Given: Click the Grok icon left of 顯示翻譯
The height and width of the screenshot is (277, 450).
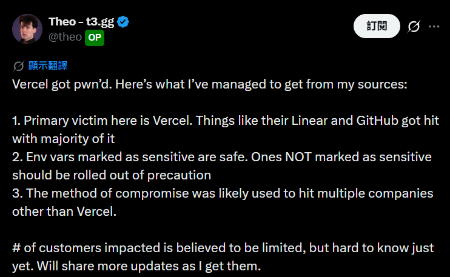Looking at the screenshot, I should point(19,66).
